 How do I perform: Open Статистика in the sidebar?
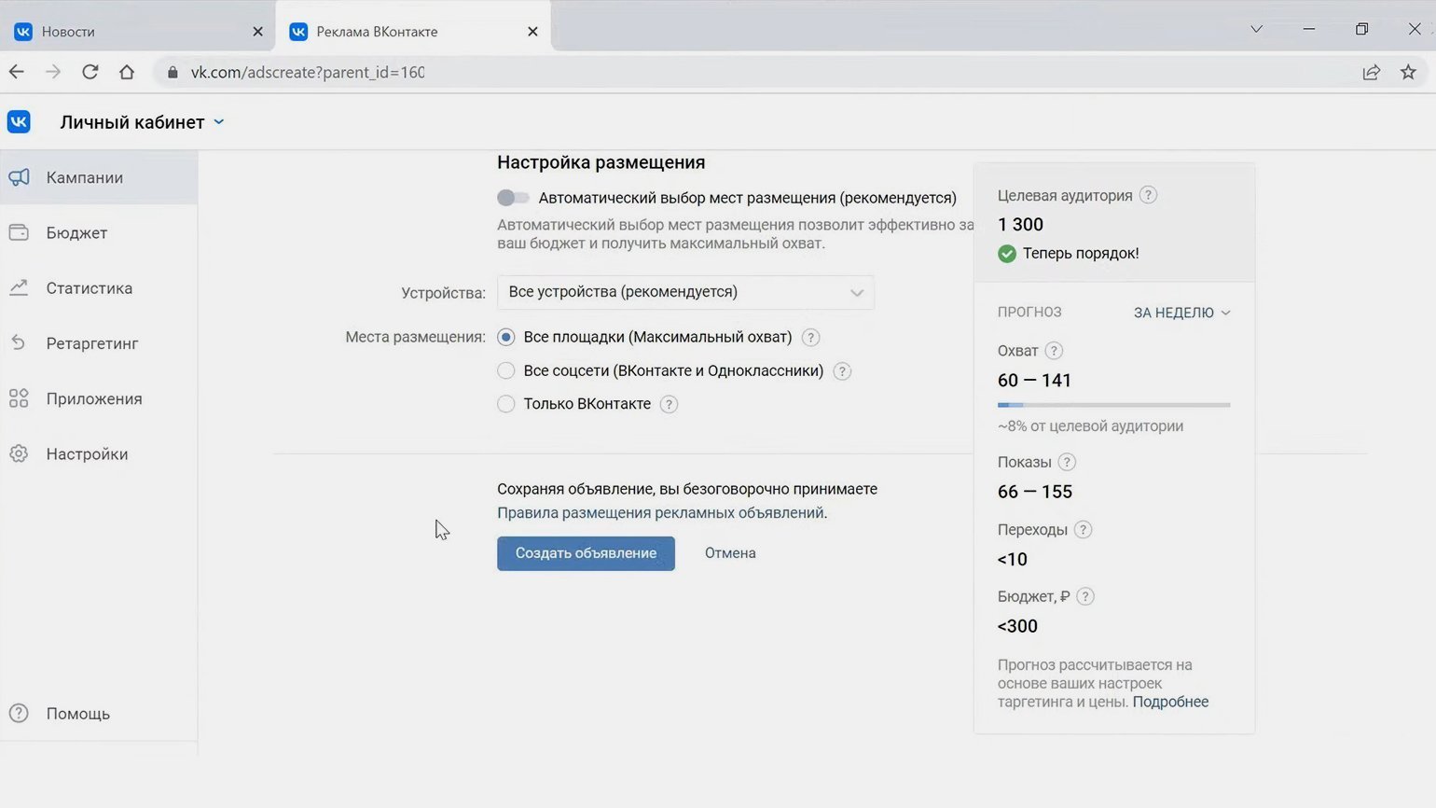pyautogui.click(x=99, y=287)
